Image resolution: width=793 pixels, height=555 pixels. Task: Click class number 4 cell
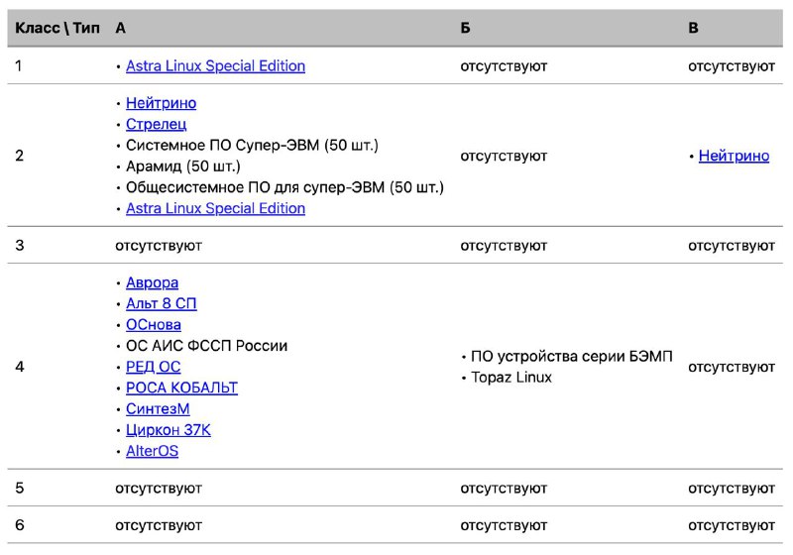[x=19, y=367]
